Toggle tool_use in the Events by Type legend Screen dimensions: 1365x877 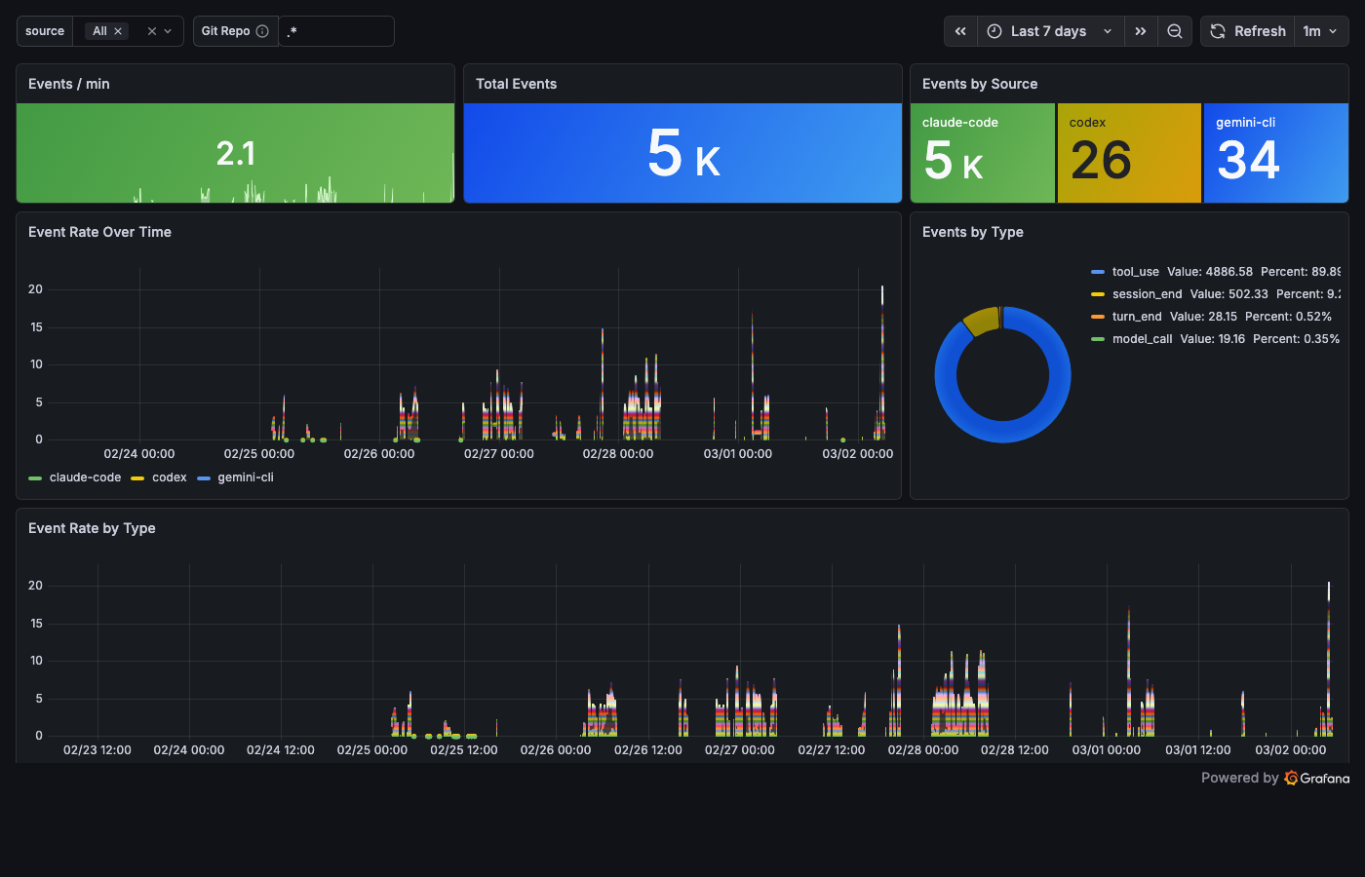pyautogui.click(x=1137, y=271)
